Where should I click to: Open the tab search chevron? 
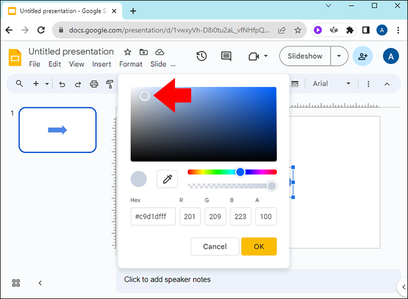pos(328,5)
